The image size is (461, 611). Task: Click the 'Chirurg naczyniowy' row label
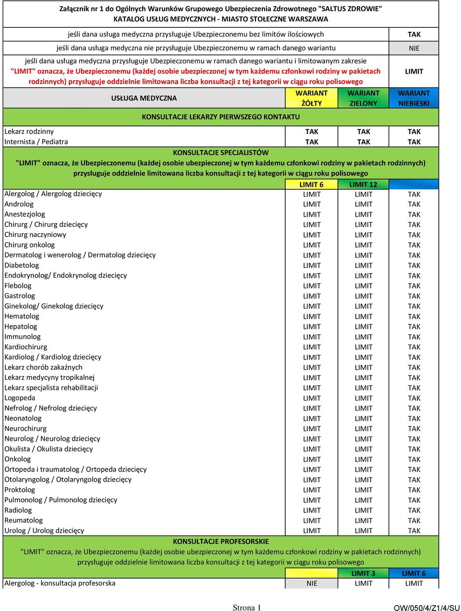(35, 235)
